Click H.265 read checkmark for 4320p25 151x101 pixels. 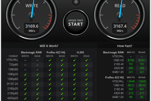coord(86,98)
